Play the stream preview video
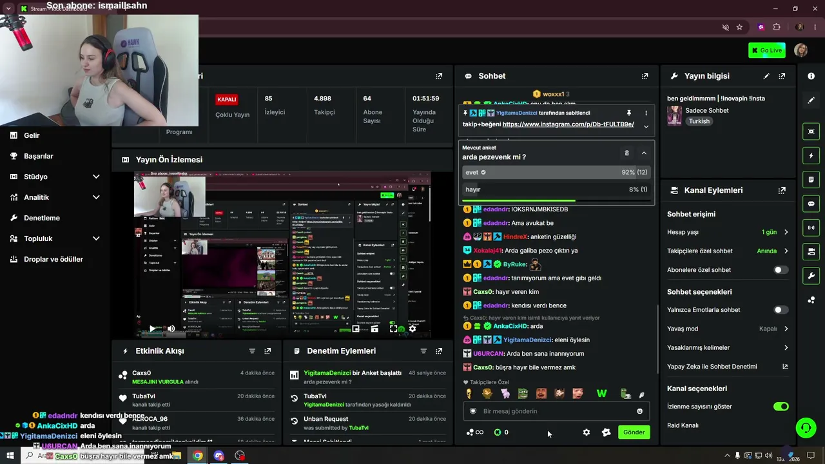This screenshot has width=825, height=464. 152,329
